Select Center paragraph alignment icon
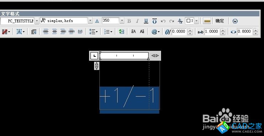 55,32
